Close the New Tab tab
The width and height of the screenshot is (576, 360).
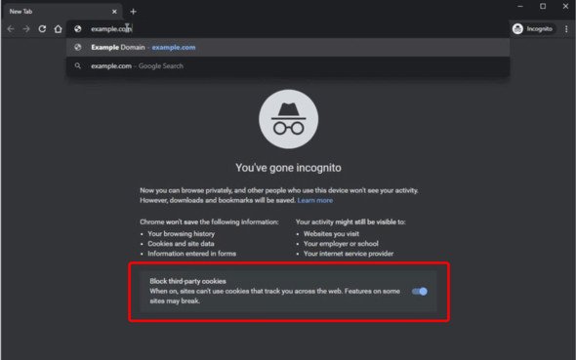click(114, 12)
